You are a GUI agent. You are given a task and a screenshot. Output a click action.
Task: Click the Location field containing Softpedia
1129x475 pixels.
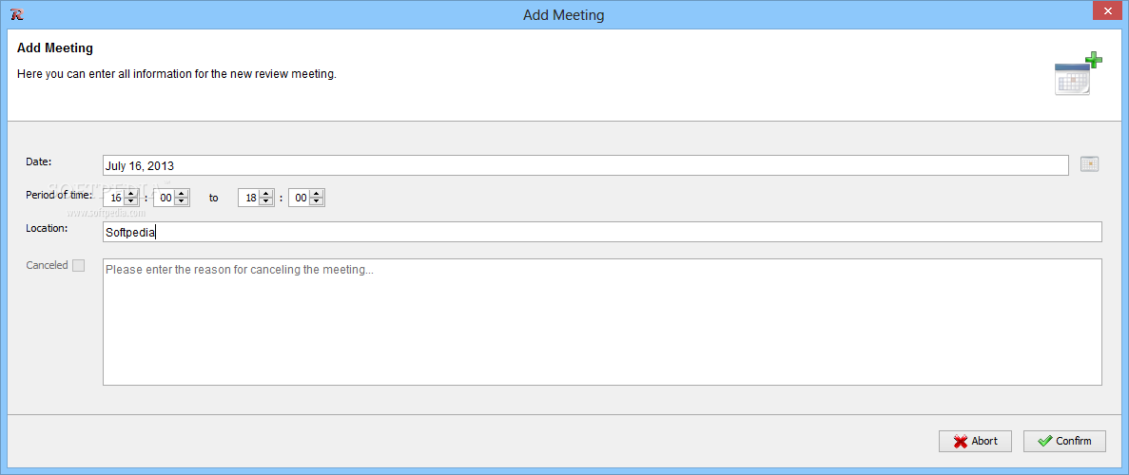pyautogui.click(x=602, y=232)
